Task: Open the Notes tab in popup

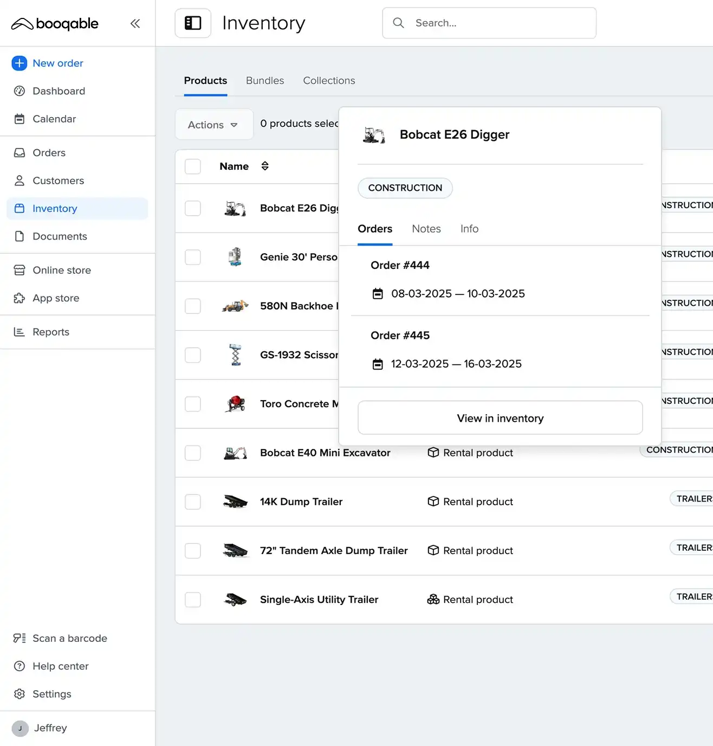Action: (x=426, y=229)
